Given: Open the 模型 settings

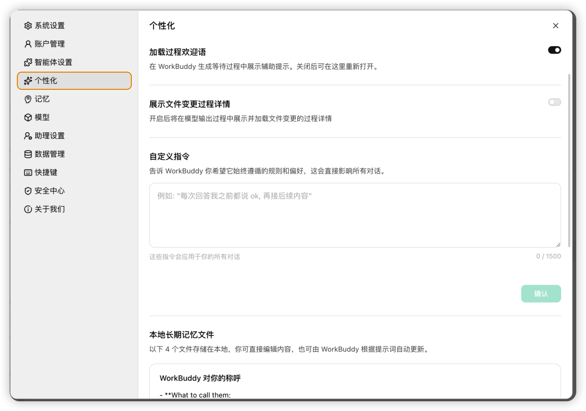Looking at the screenshot, I should pos(74,117).
